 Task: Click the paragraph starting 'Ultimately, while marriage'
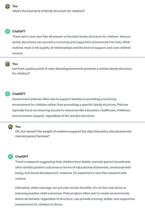(x=75, y=196)
